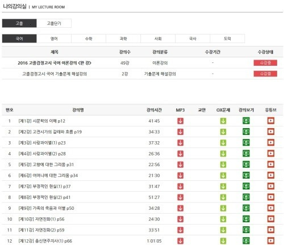The width and height of the screenshot is (284, 245).
Task: Download OX quiz for lecture 12 p66
Action: 223,241
